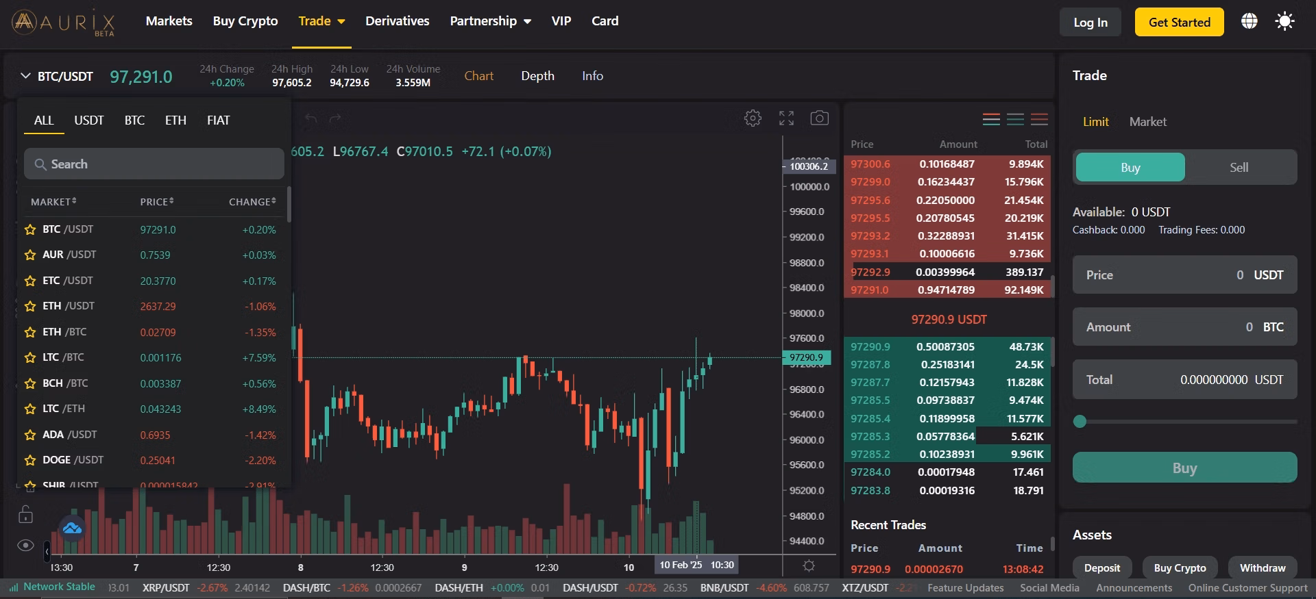This screenshot has height=599, width=1316.
Task: Open chart settings gear icon
Action: pos(753,118)
